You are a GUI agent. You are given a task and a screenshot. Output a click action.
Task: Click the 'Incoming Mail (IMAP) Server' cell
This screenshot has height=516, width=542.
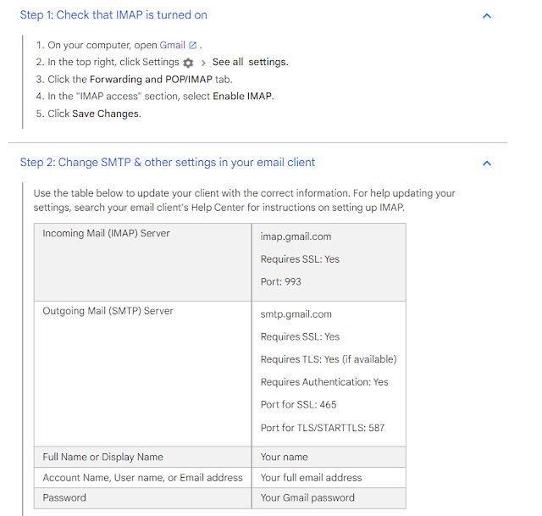[x=143, y=262]
